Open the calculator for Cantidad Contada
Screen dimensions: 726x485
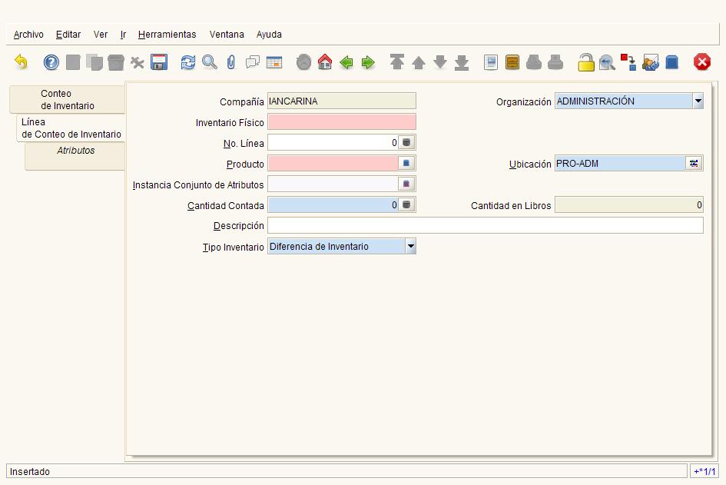(406, 204)
